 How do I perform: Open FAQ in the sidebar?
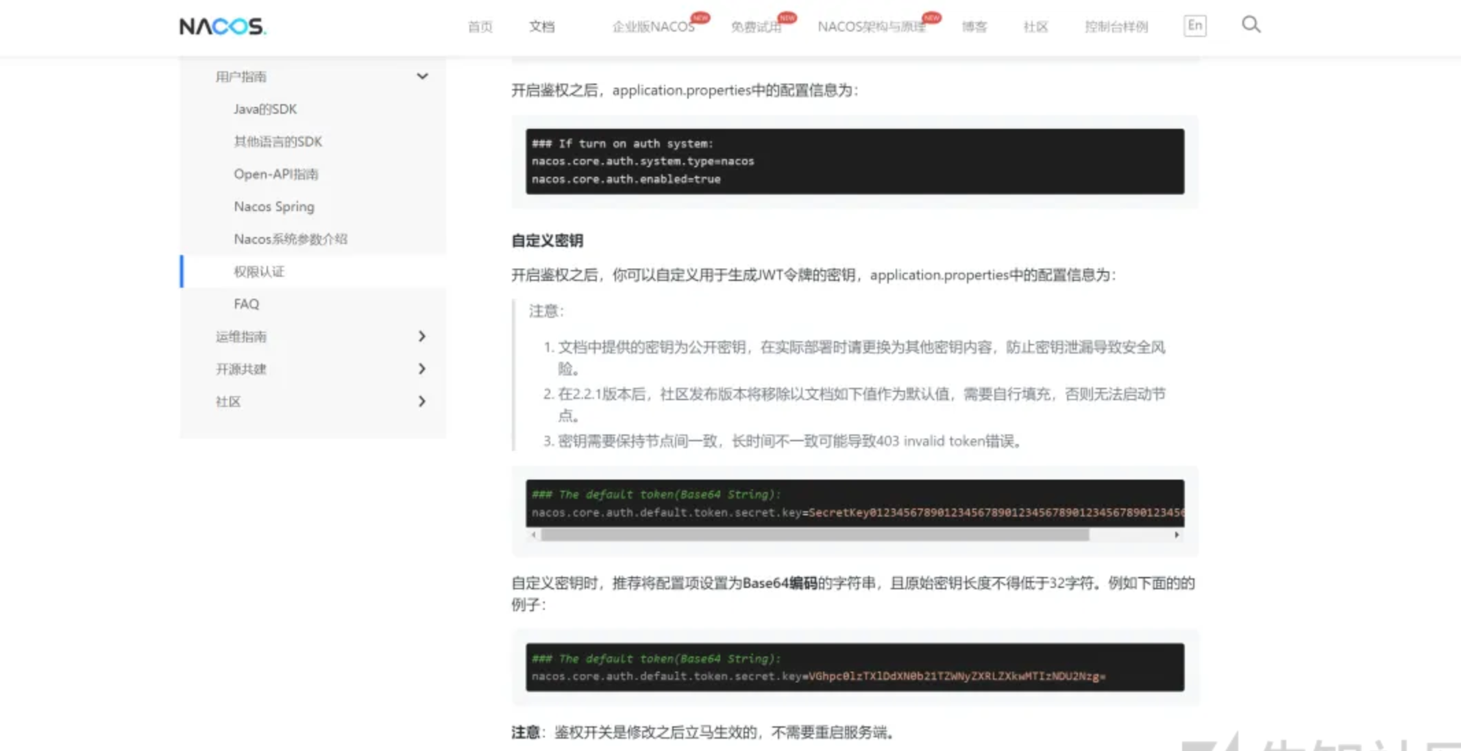coord(246,304)
